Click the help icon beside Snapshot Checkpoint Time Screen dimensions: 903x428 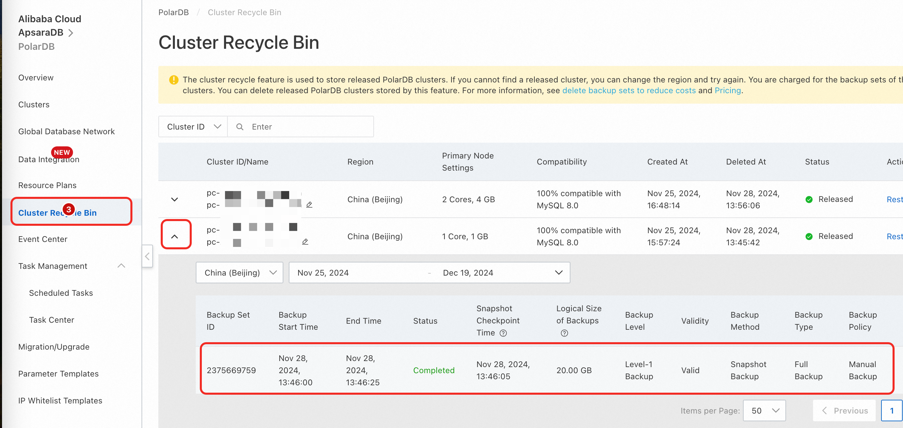[503, 333]
